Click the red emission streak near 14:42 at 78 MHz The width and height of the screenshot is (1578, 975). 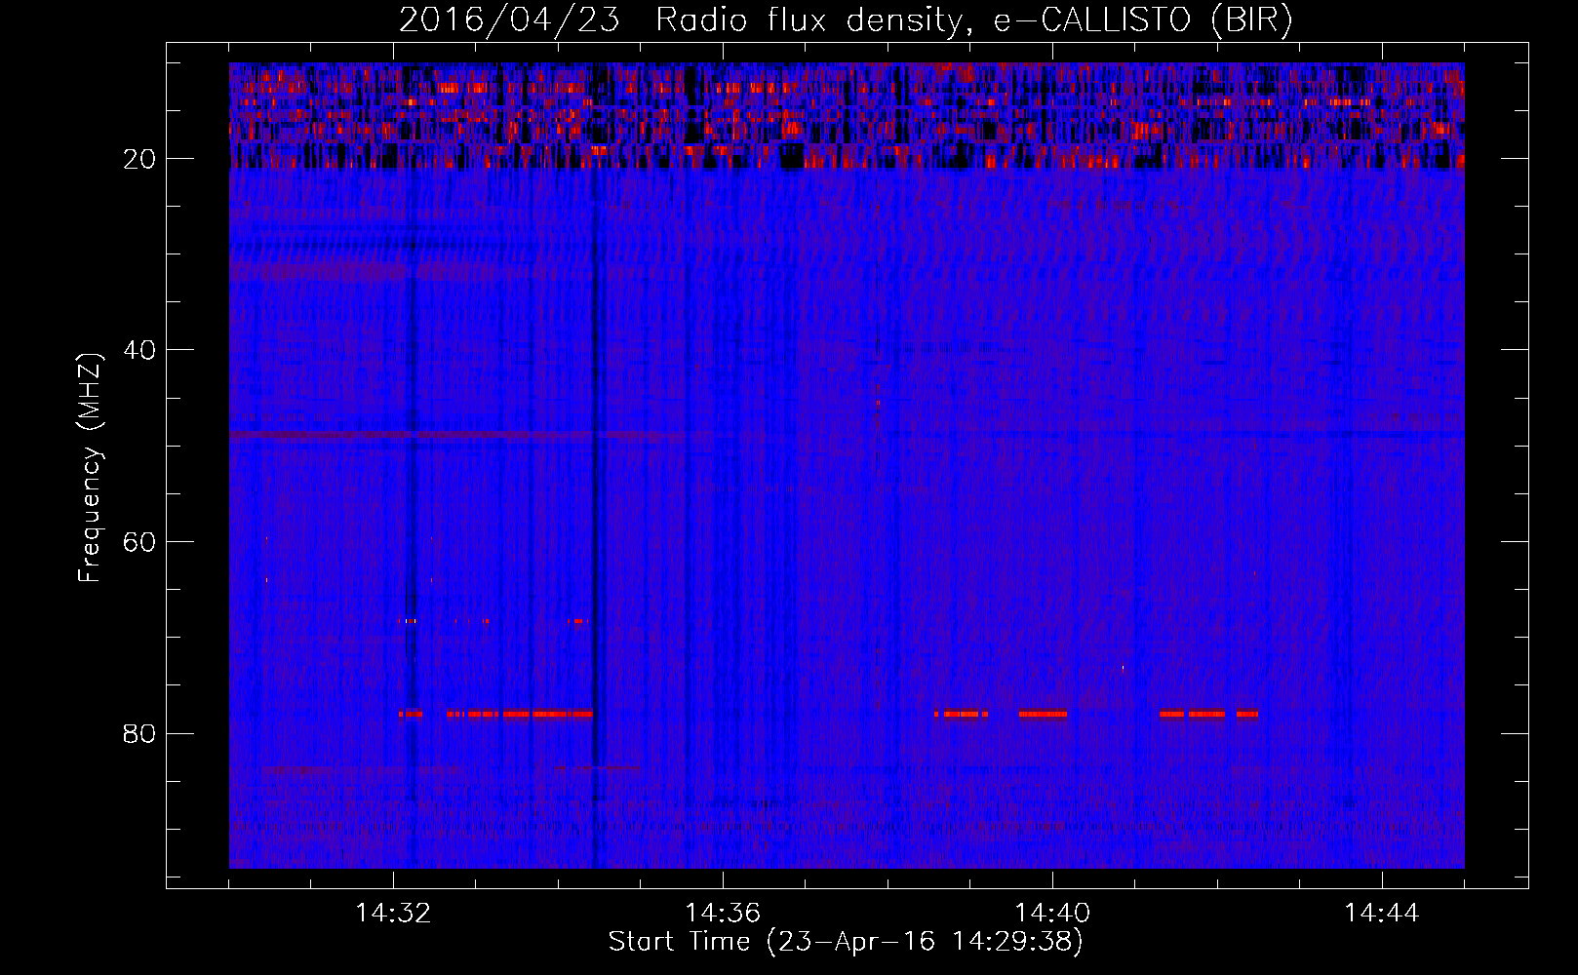tap(1208, 714)
